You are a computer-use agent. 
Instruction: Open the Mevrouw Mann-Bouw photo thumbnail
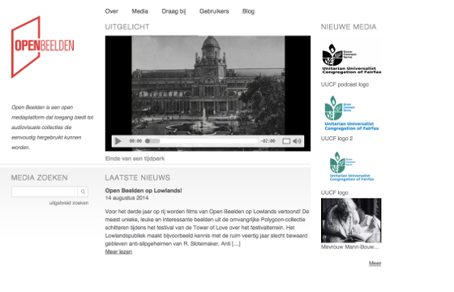[x=351, y=221]
